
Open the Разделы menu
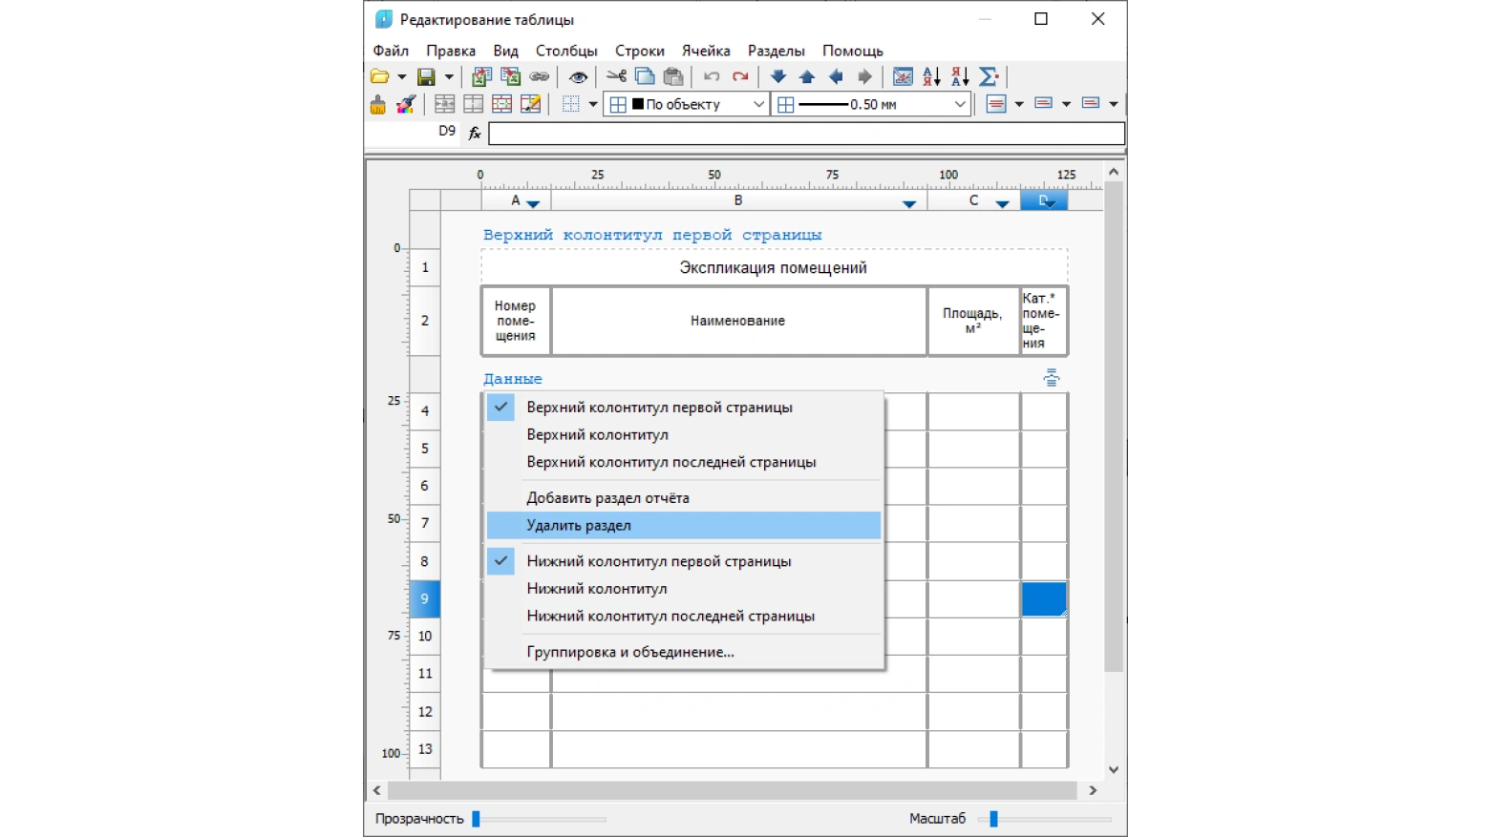coord(776,51)
